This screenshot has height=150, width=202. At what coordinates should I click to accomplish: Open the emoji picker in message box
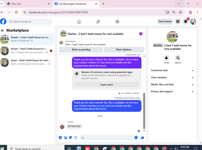point(136,137)
